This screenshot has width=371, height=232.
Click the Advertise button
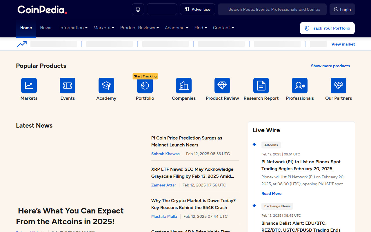[x=197, y=9]
